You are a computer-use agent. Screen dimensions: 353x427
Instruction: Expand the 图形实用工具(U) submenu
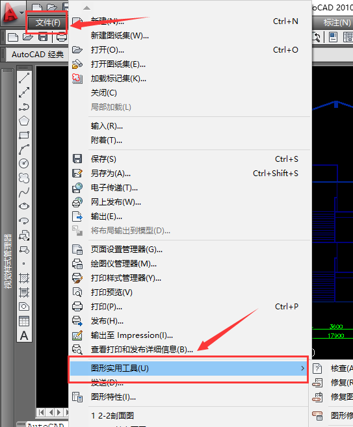coord(189,369)
